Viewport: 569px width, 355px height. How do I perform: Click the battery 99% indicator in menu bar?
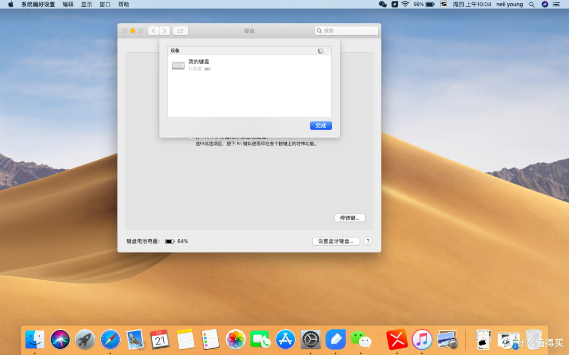click(424, 4)
